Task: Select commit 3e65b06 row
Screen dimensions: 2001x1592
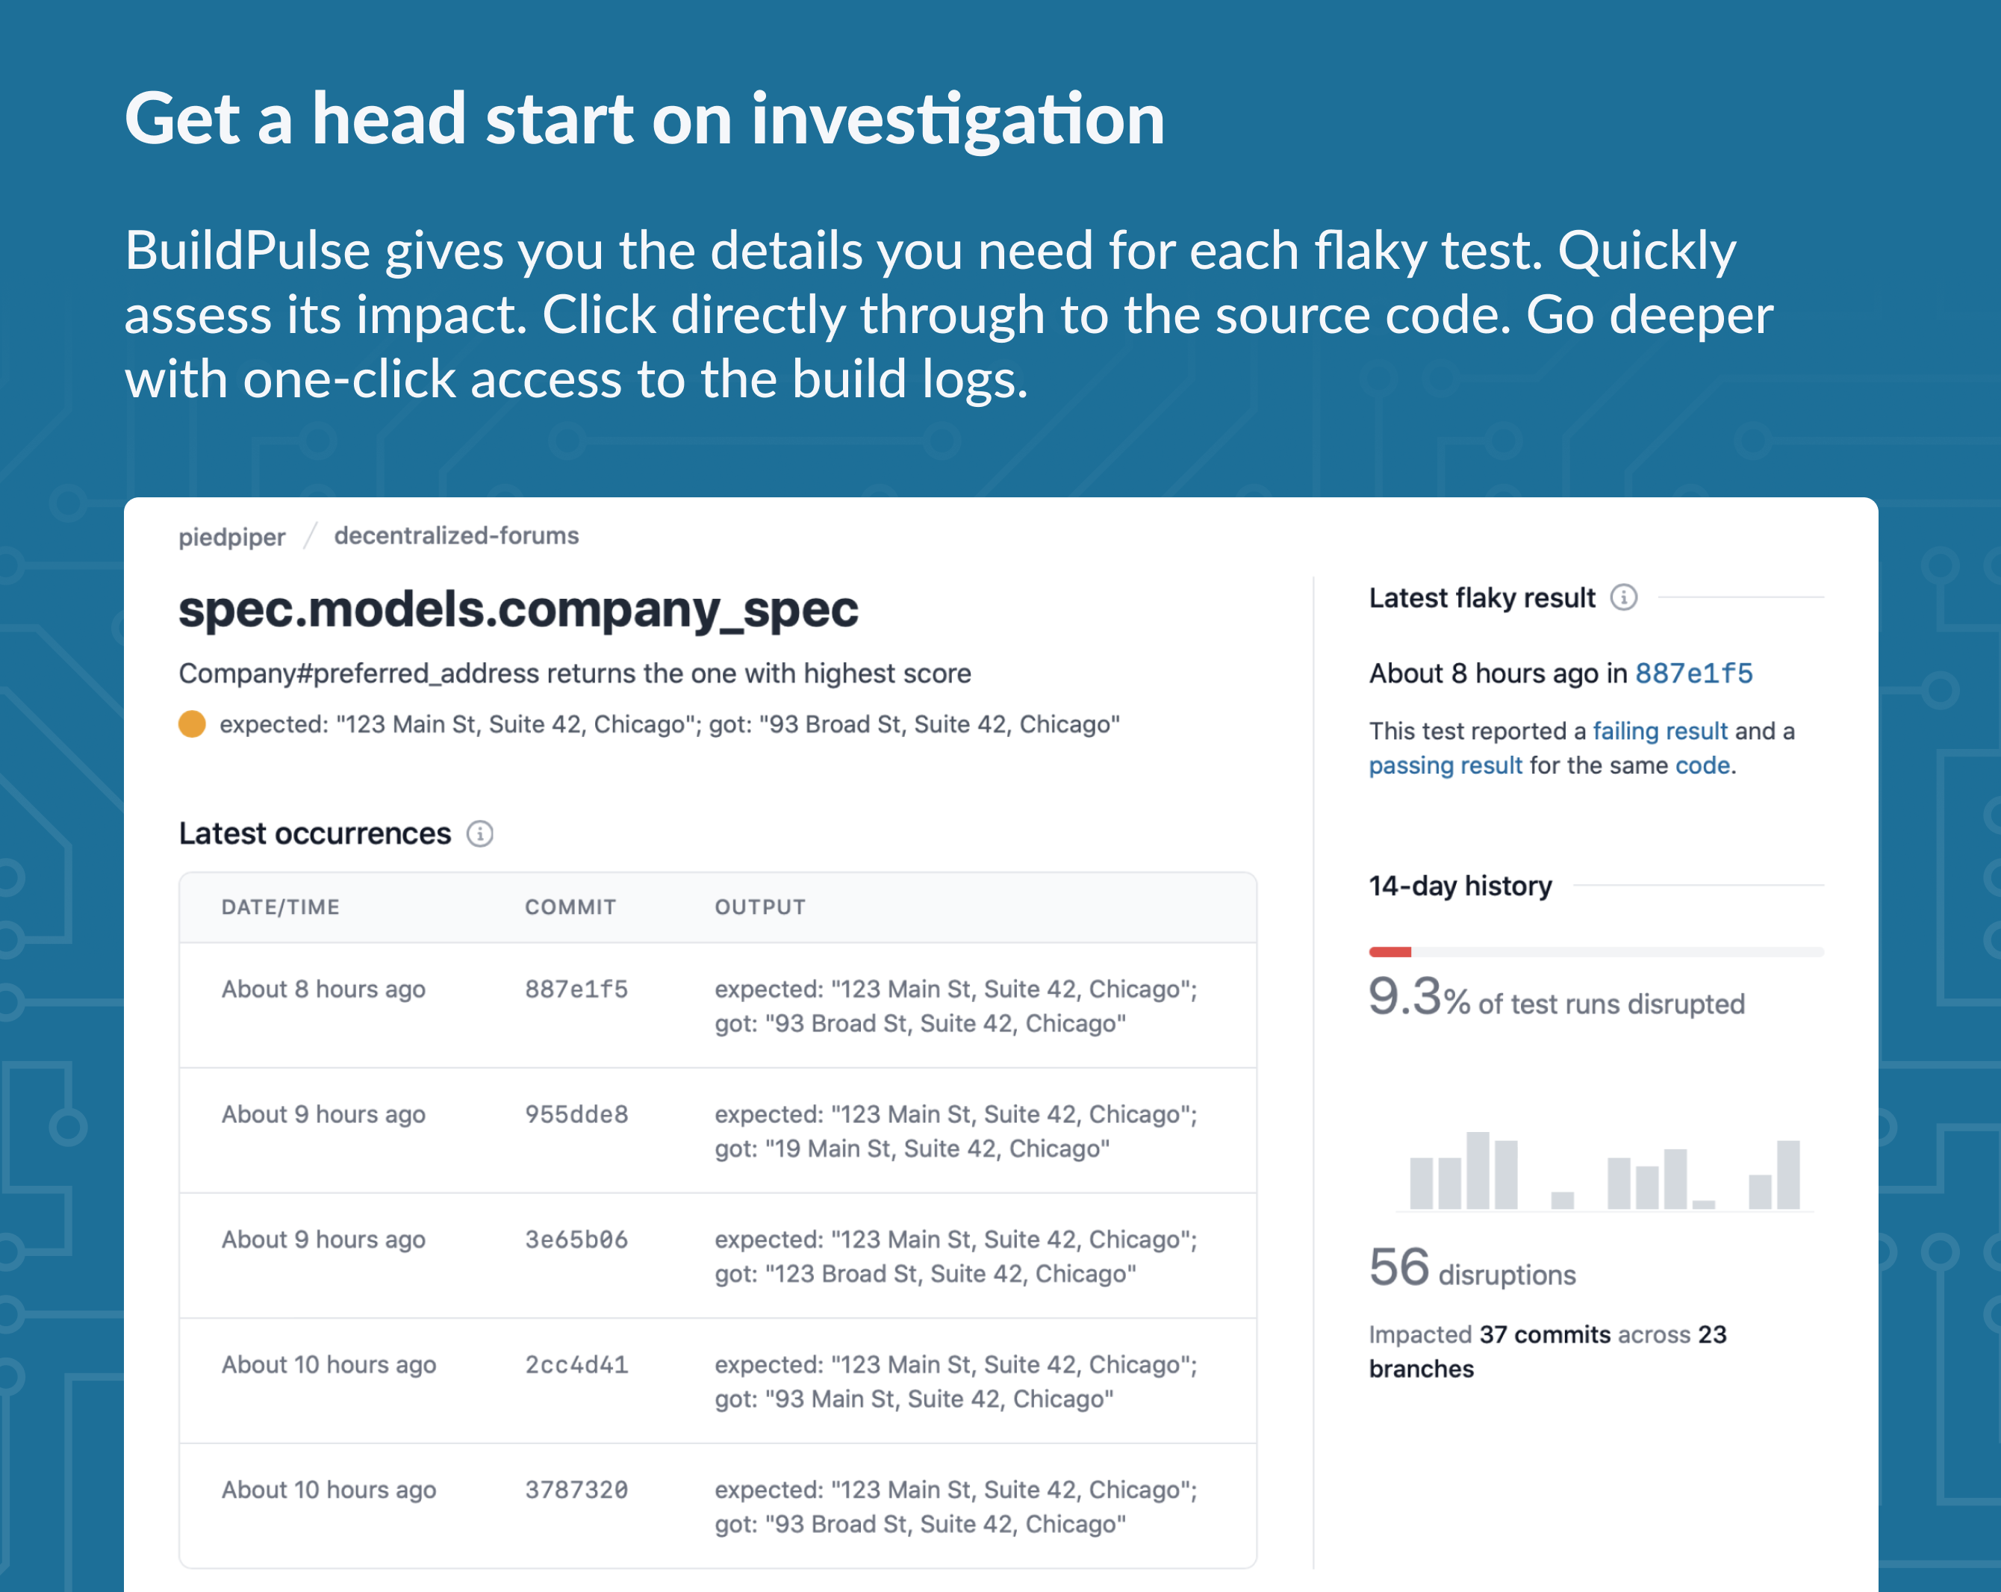Action: (718, 1255)
